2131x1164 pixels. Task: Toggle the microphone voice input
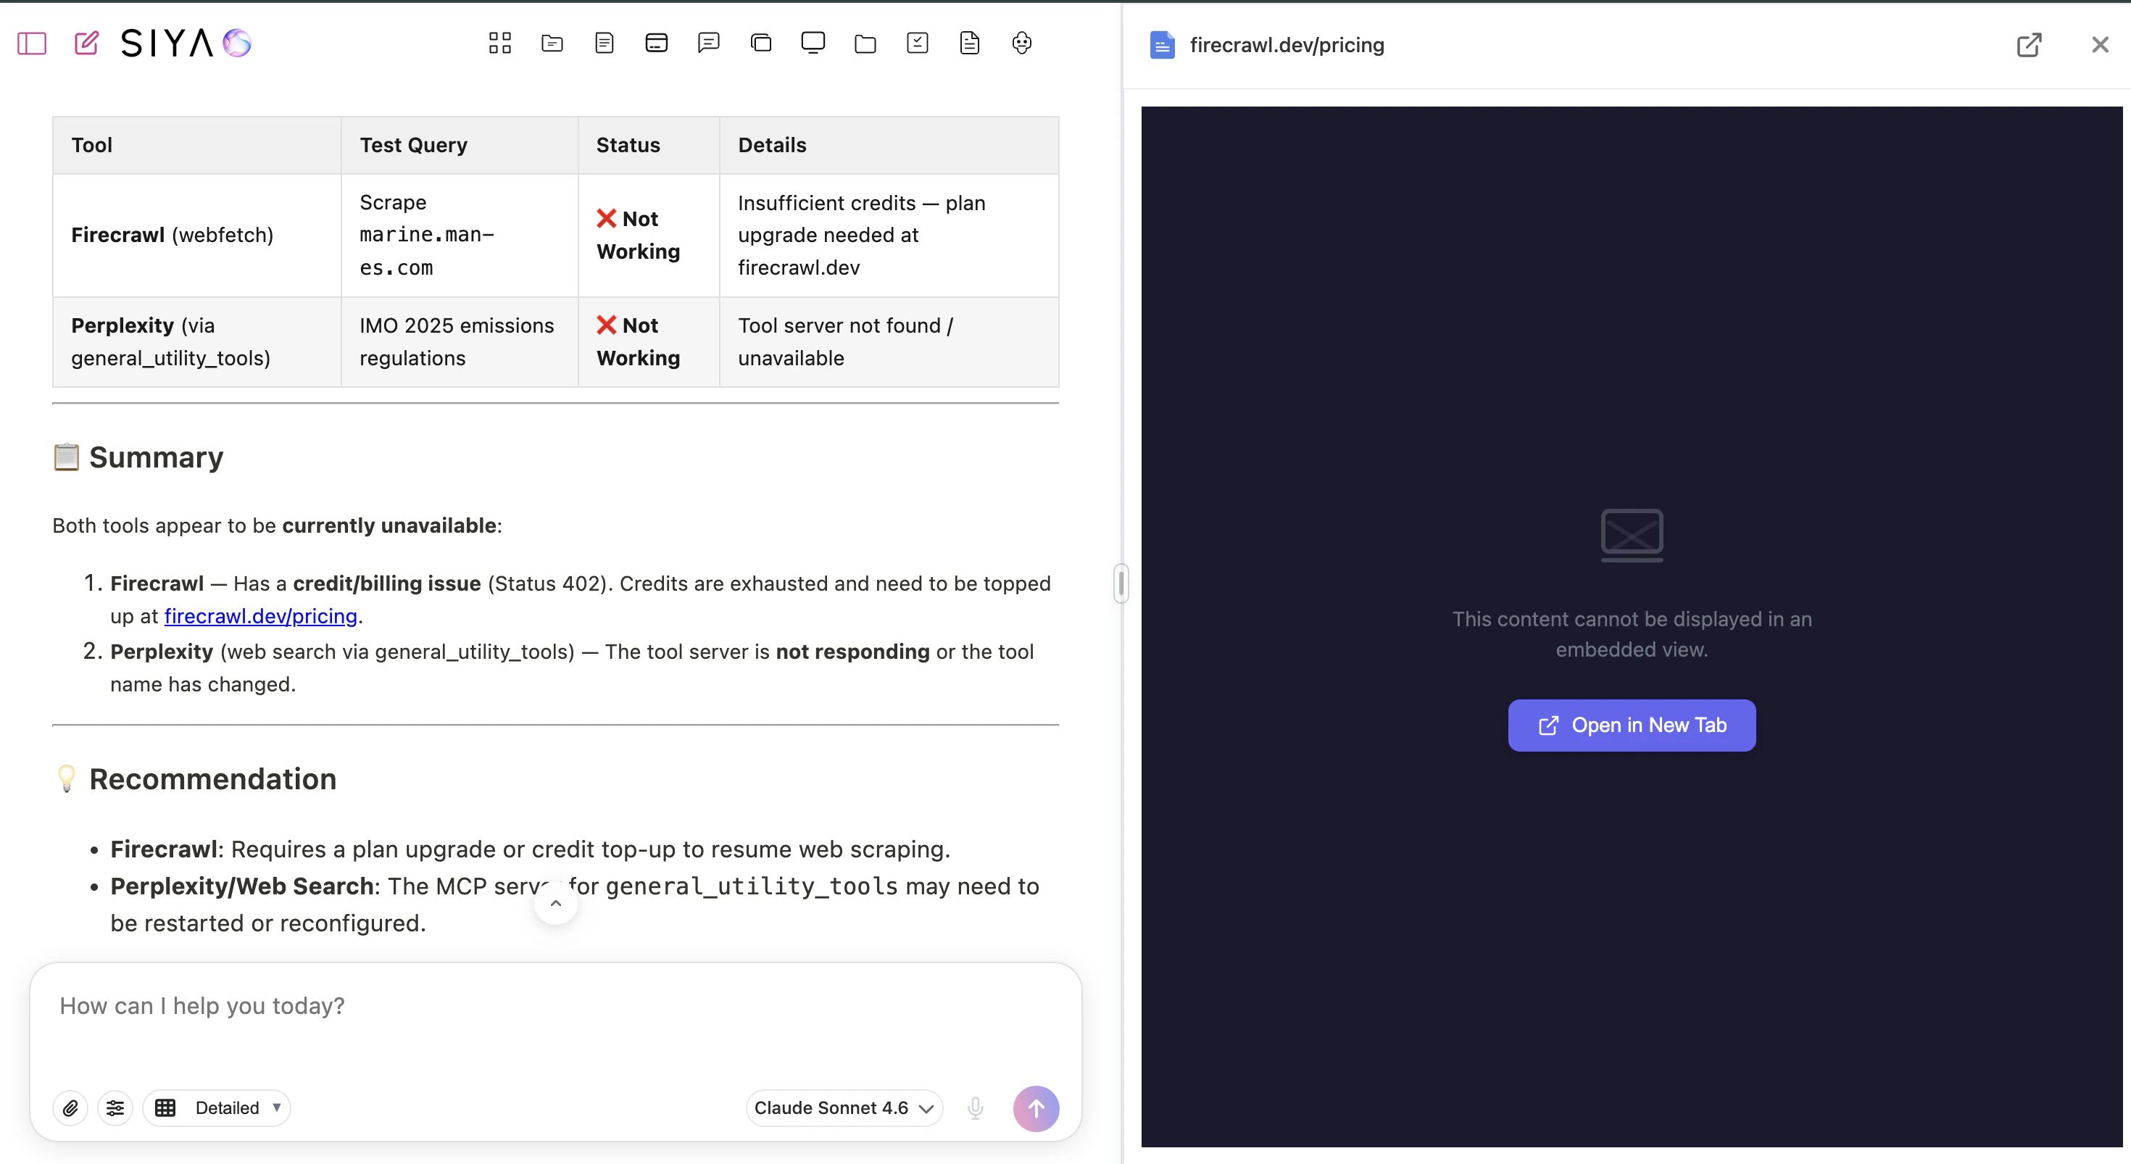tap(976, 1107)
